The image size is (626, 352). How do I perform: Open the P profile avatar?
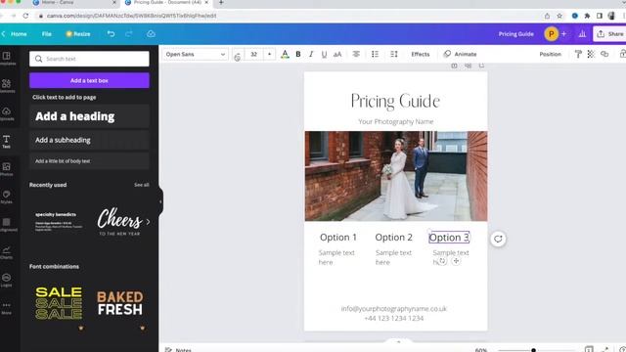click(552, 34)
